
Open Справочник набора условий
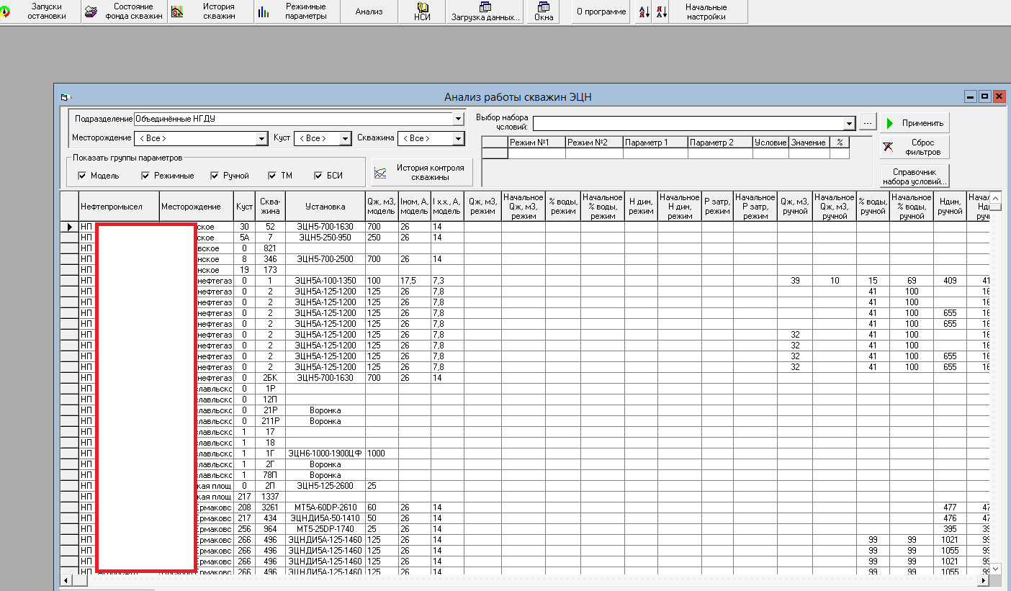pos(915,176)
